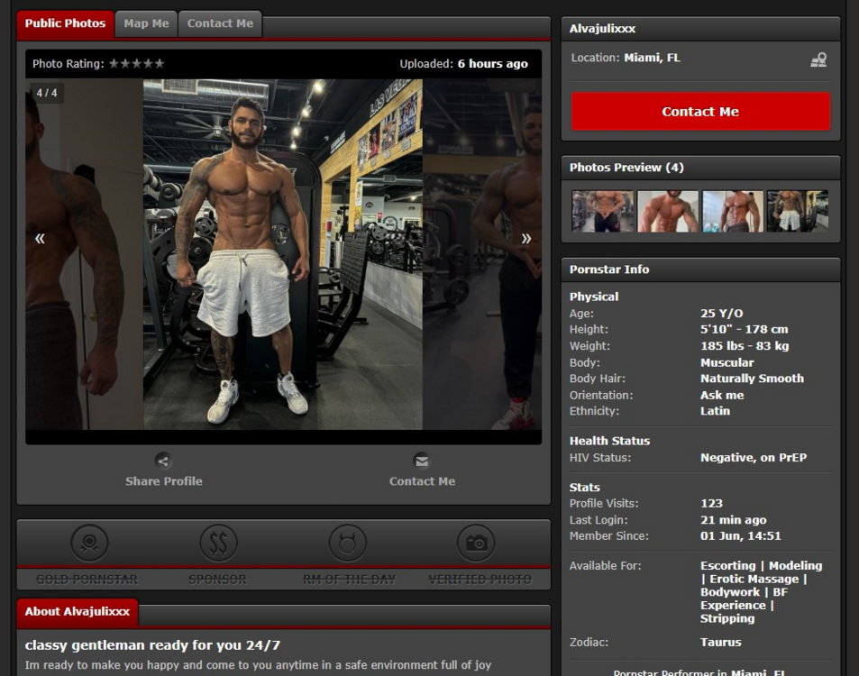Image resolution: width=859 pixels, height=676 pixels.
Task: Open the first photo preview thumbnail
Action: pos(603,211)
